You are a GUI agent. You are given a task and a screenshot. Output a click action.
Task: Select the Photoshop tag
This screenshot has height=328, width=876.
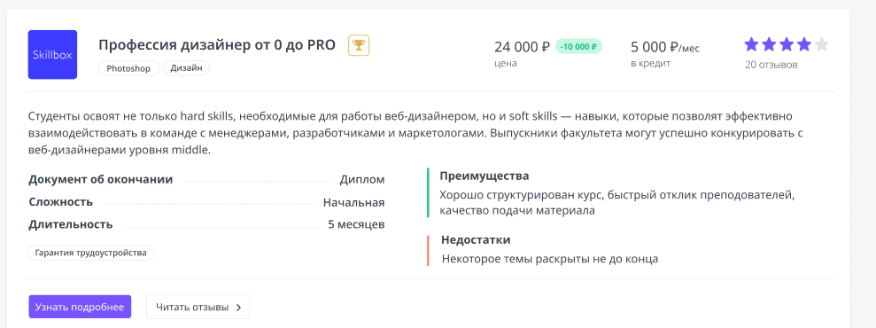pos(129,68)
